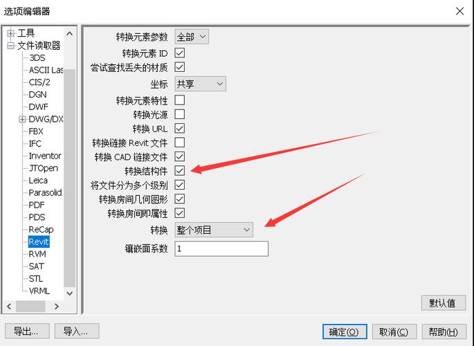
Task: Uncheck the 转换结构件 checkbox
Action: pyautogui.click(x=179, y=171)
